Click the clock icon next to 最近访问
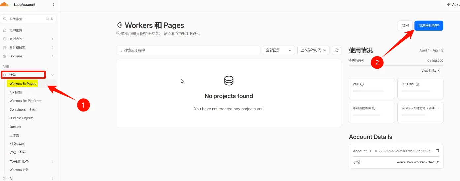460x181 pixels. pos(5,39)
